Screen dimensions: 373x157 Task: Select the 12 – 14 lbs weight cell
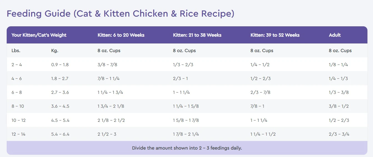click(18, 134)
